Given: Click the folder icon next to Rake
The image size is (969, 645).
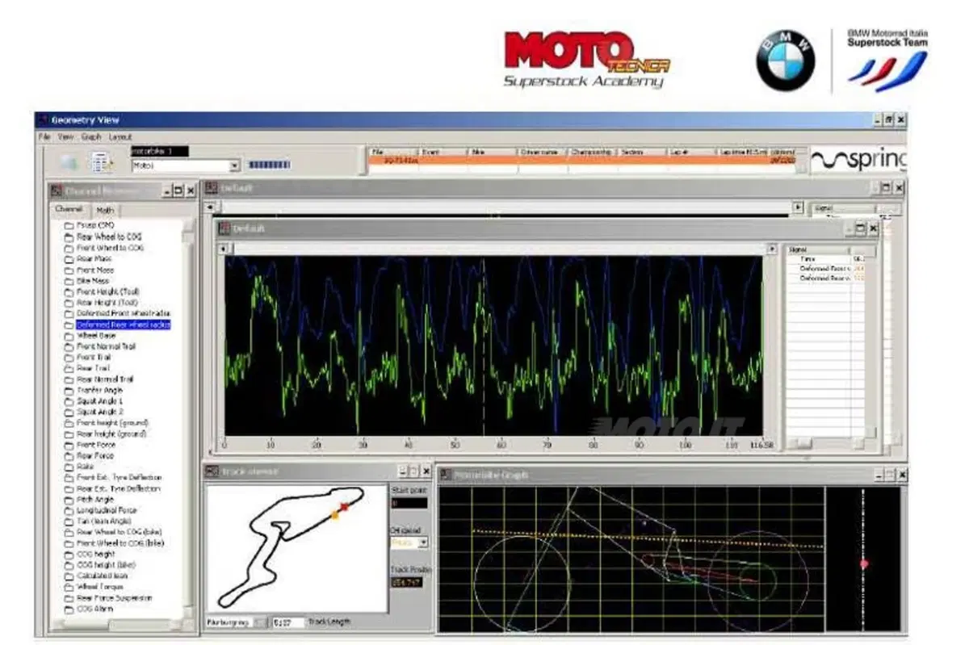Looking at the screenshot, I should point(69,467).
